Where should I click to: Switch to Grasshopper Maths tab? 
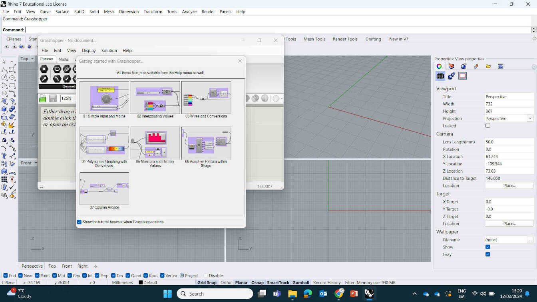[x=64, y=59]
